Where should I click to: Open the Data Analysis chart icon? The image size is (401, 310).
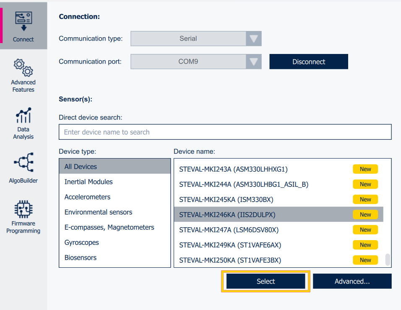23,116
